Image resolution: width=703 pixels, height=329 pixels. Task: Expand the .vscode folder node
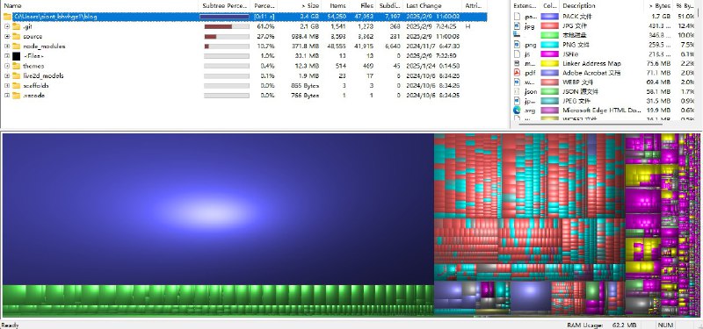(x=7, y=96)
